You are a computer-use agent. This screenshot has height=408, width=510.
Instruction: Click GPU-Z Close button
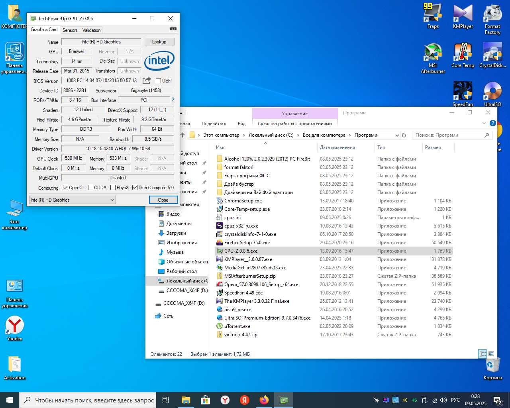(163, 200)
